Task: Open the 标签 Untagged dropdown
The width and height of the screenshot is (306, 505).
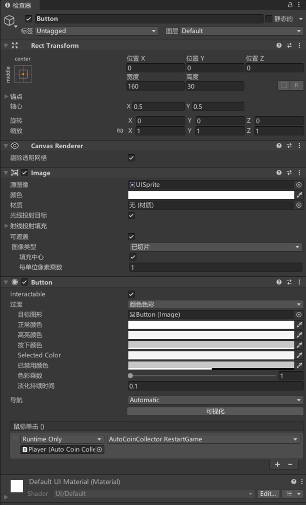Action: pyautogui.click(x=96, y=31)
